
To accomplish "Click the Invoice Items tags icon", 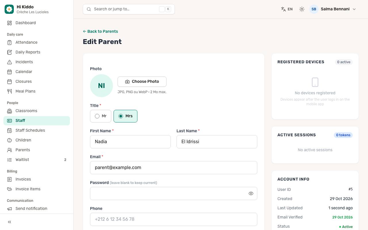I will click(9, 189).
